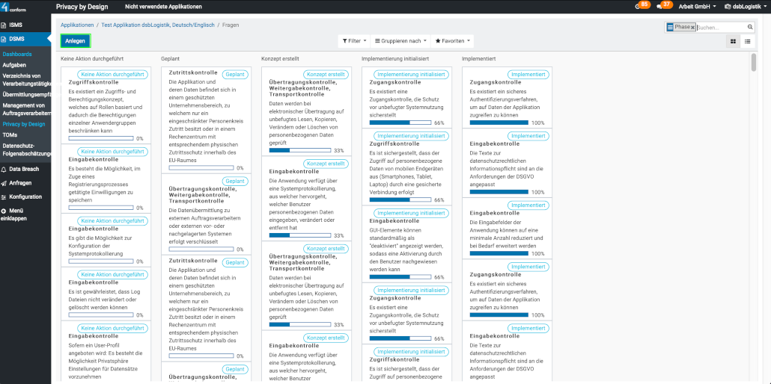771x384 pixels.
Task: Click in the Suchen search field
Action: (x=720, y=27)
